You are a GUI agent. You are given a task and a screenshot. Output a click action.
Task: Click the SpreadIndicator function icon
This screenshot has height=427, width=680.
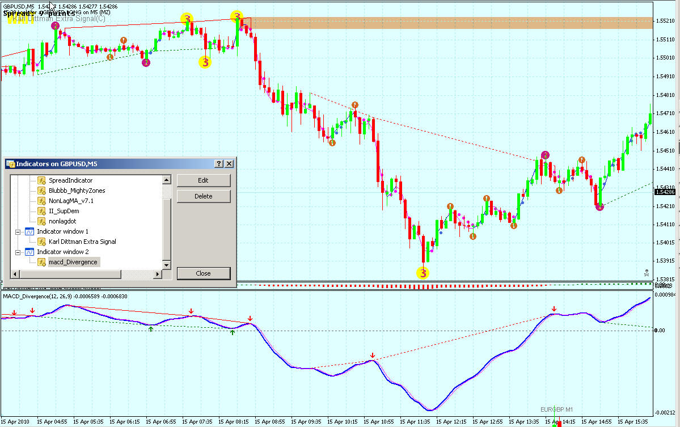[x=41, y=180]
